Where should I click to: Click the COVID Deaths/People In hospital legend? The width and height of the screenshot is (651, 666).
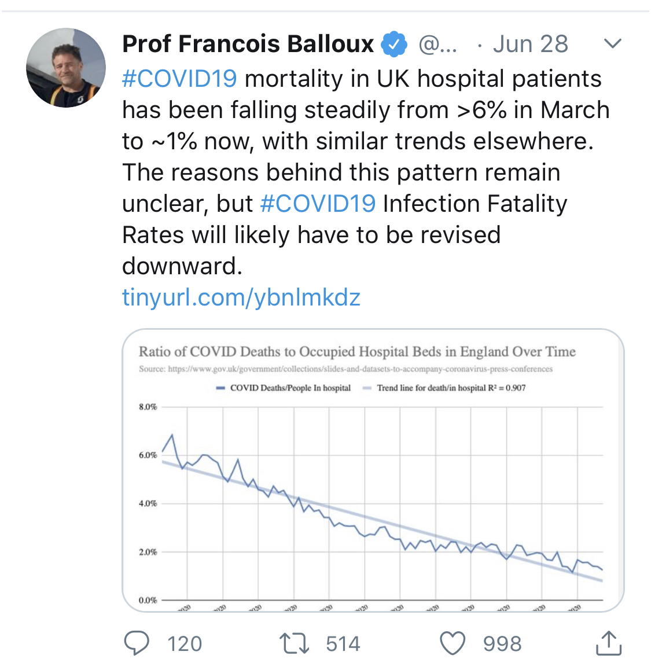point(284,388)
